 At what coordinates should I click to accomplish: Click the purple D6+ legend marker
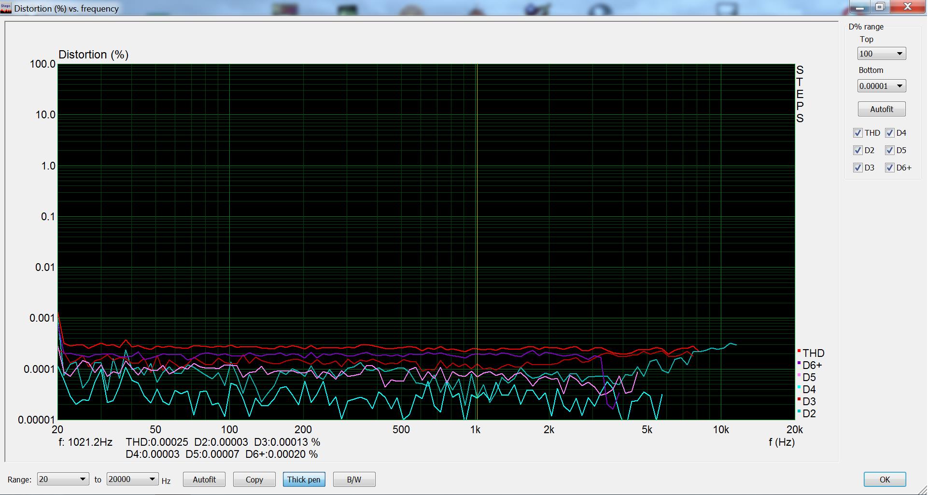799,363
